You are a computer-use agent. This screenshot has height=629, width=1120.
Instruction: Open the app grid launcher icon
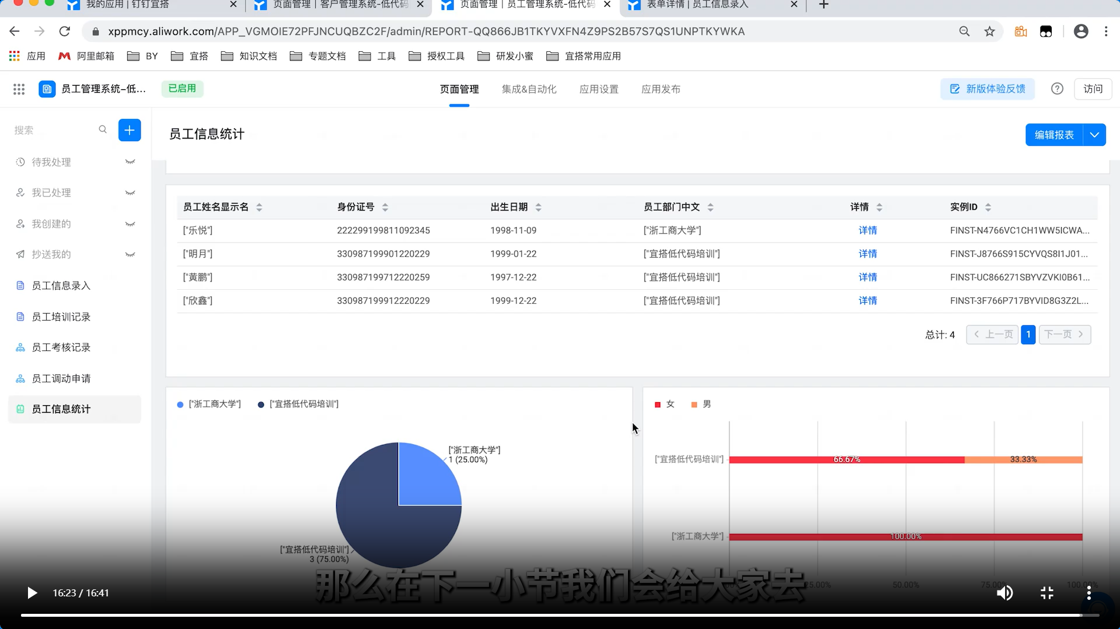coord(19,89)
